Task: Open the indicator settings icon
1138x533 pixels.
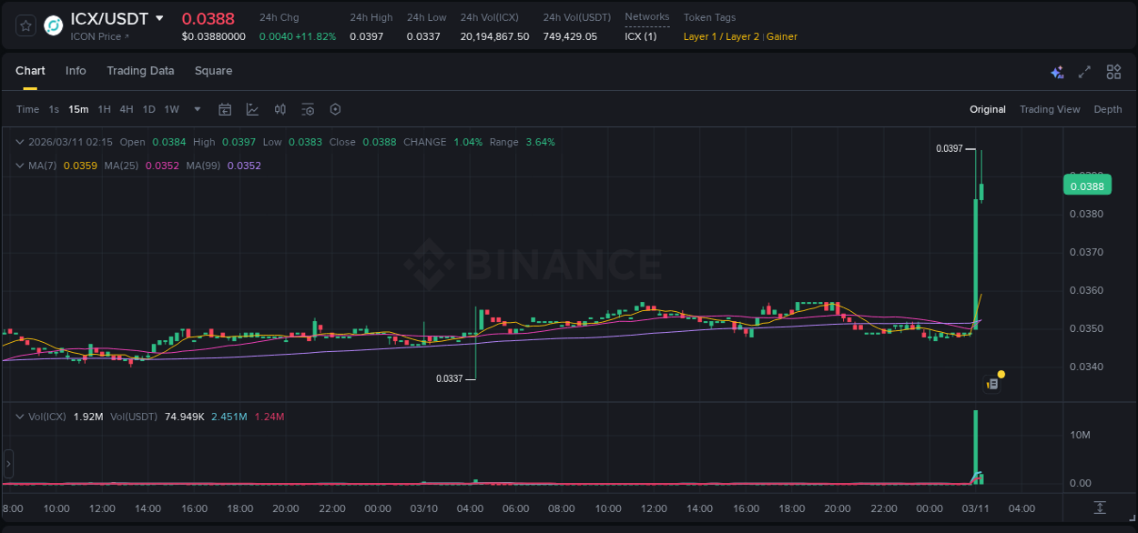Action: pyautogui.click(x=308, y=109)
